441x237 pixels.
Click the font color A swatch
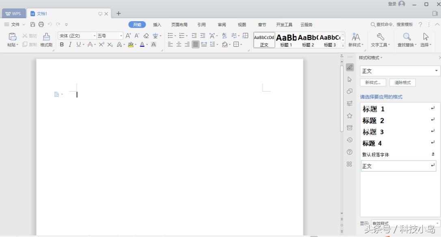(x=142, y=45)
